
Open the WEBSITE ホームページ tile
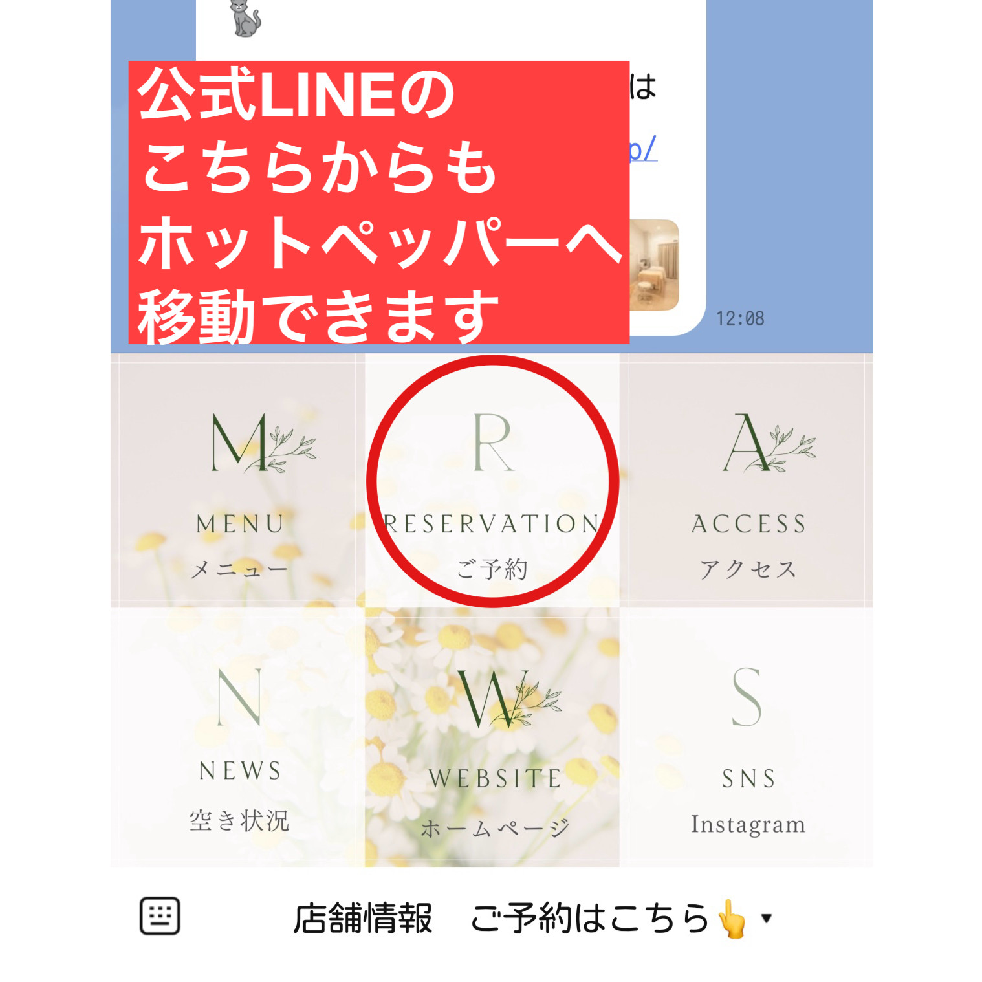tap(492, 737)
